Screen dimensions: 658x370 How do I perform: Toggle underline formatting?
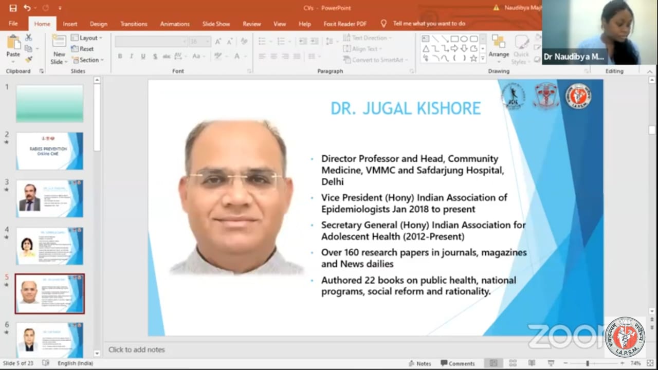click(x=143, y=56)
